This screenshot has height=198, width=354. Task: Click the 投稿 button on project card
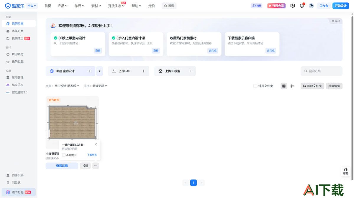click(85, 166)
